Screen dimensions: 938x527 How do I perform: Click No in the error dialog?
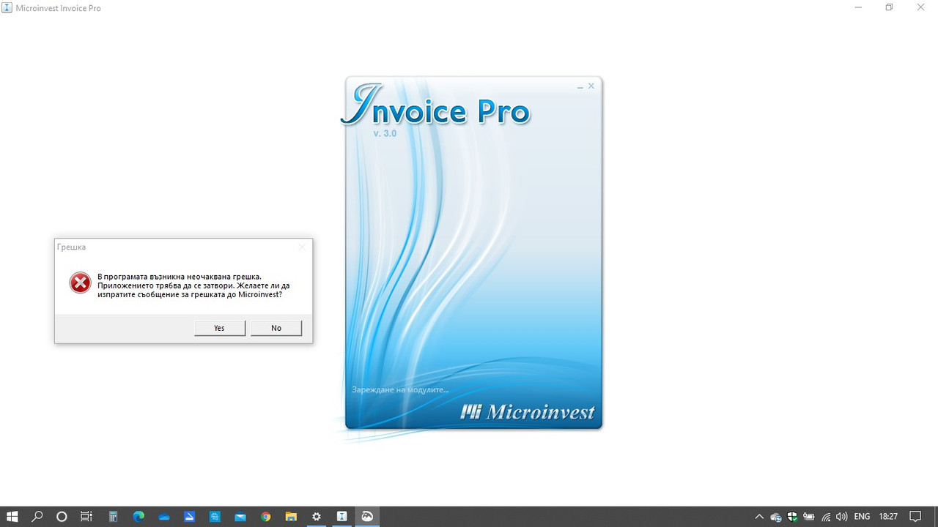(x=276, y=328)
